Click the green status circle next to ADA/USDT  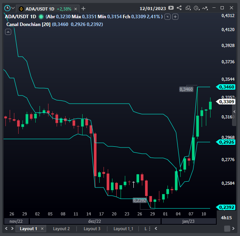(x=41, y=17)
